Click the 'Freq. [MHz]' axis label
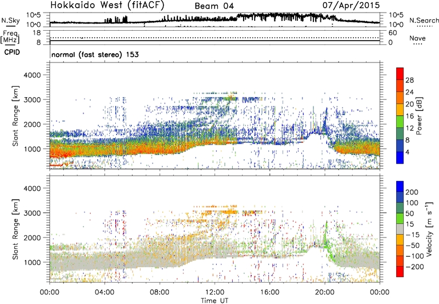Image resolution: width=439 pixels, height=304 pixels. click(x=10, y=37)
